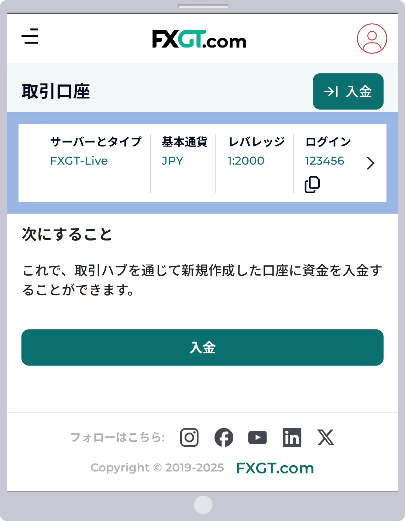Viewport: 405px width, 521px height.
Task: Open FXGT YouTube channel
Action: [257, 437]
